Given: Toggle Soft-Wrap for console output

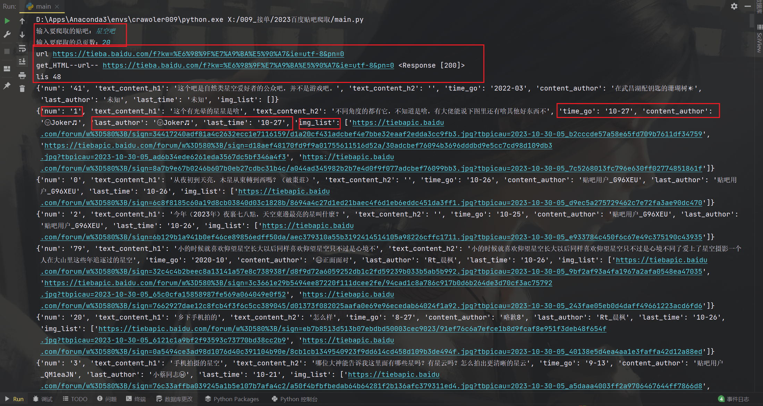Looking at the screenshot, I should tap(22, 48).
